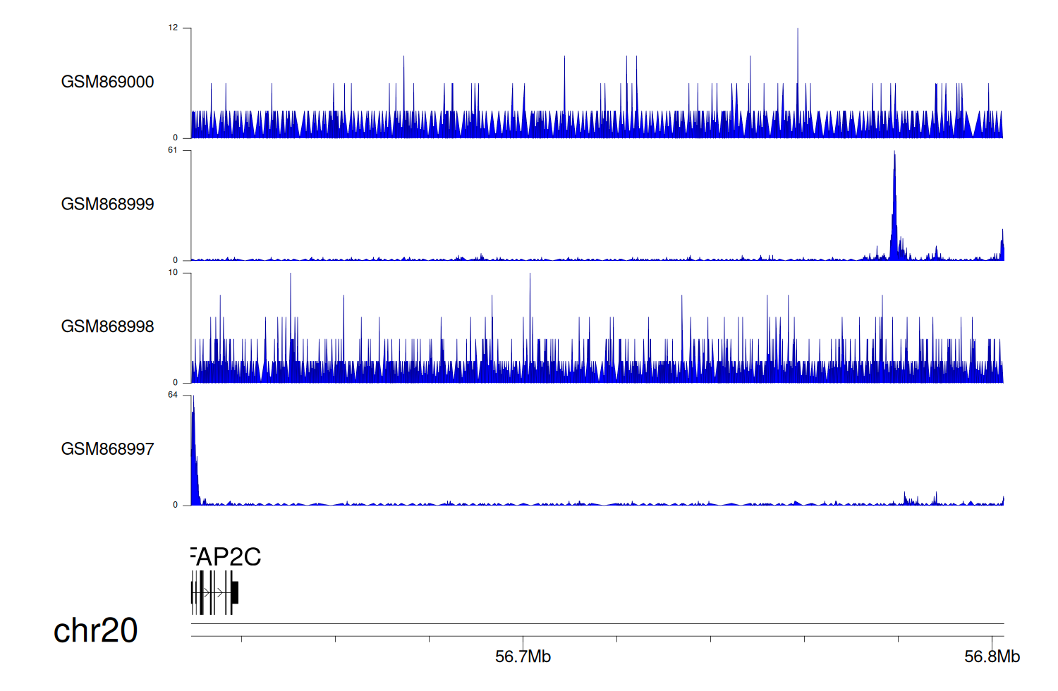Click the zero baseline label of GSM869000
Viewport: 1058px width, 691px height.
coord(176,137)
